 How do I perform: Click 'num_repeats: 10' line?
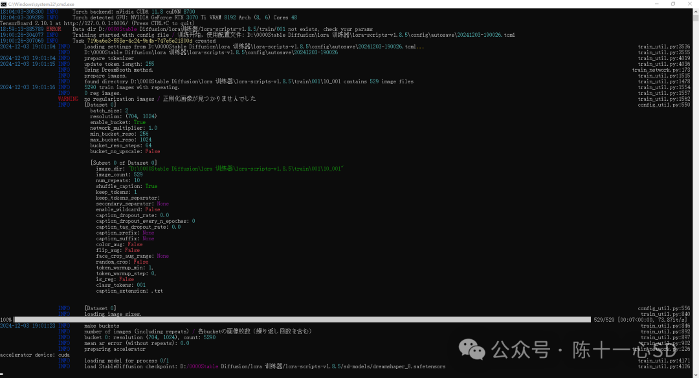118,180
